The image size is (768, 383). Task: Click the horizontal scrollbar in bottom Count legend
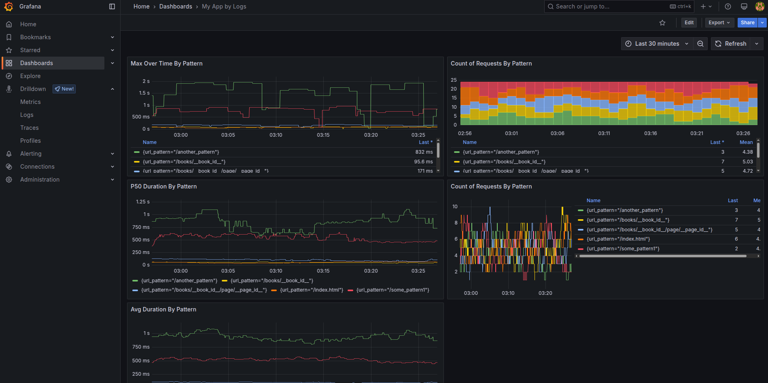pyautogui.click(x=663, y=256)
